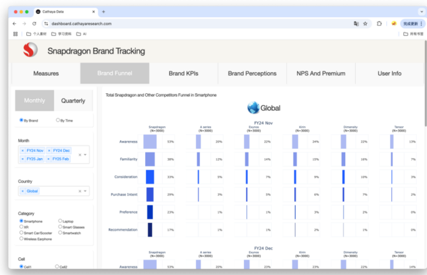Image resolution: width=427 pixels, height=275 pixels.
Task: Bookmark this page with the star icon
Action: click(365, 24)
